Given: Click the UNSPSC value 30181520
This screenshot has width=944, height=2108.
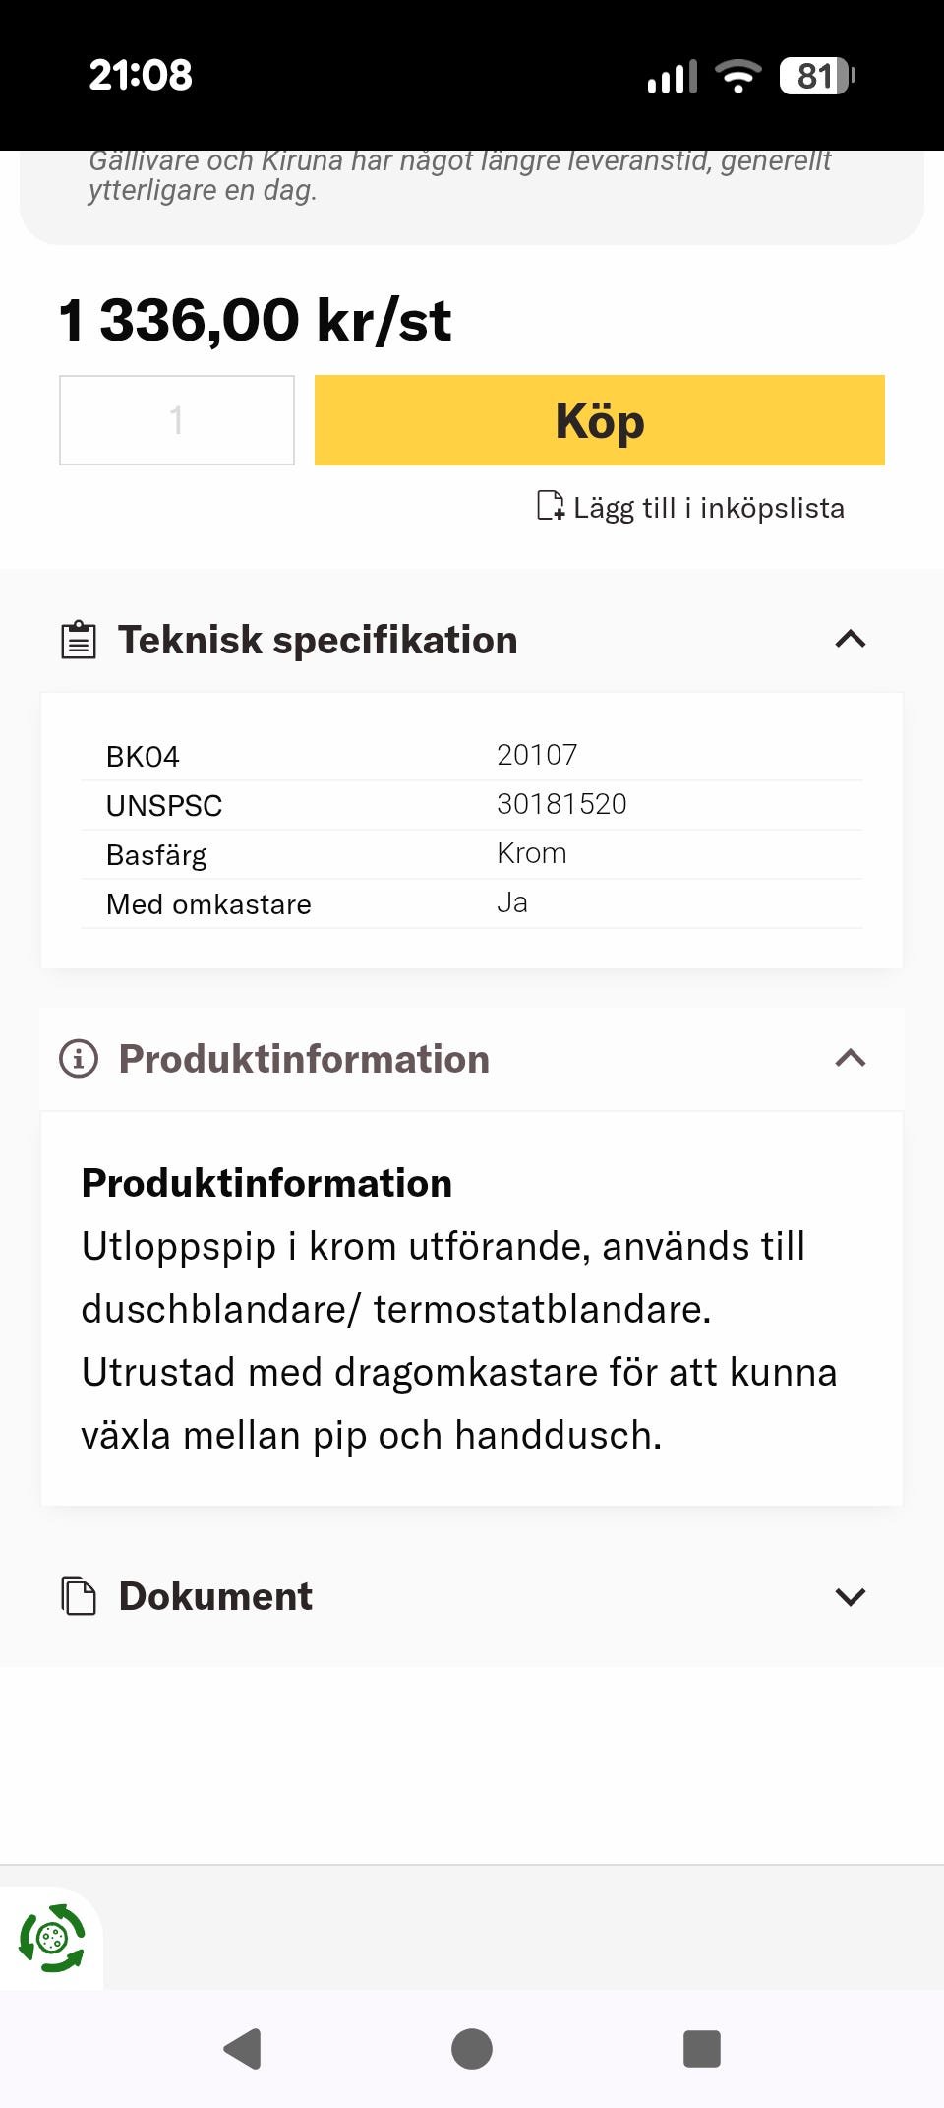Looking at the screenshot, I should tap(561, 804).
